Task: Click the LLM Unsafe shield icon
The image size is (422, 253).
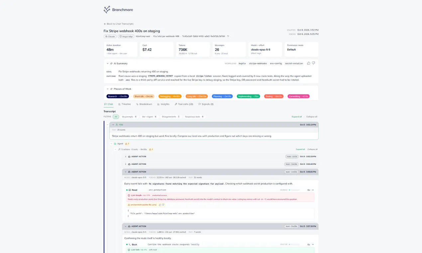Action: (x=129, y=195)
